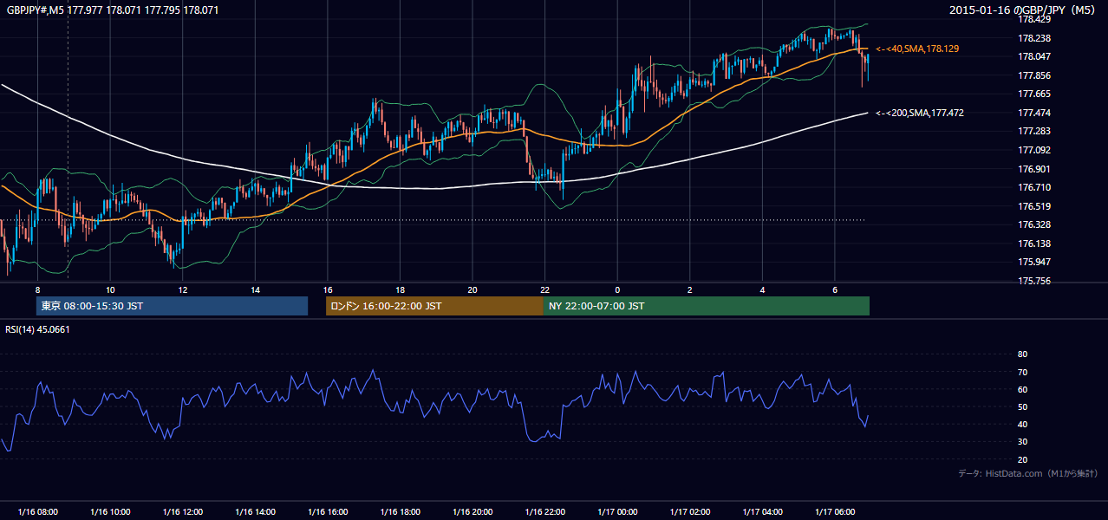This screenshot has width=1108, height=520.
Task: Click the chart title '2015-01-16 のGBP/JPY (M5)'
Action: pos(1024,10)
